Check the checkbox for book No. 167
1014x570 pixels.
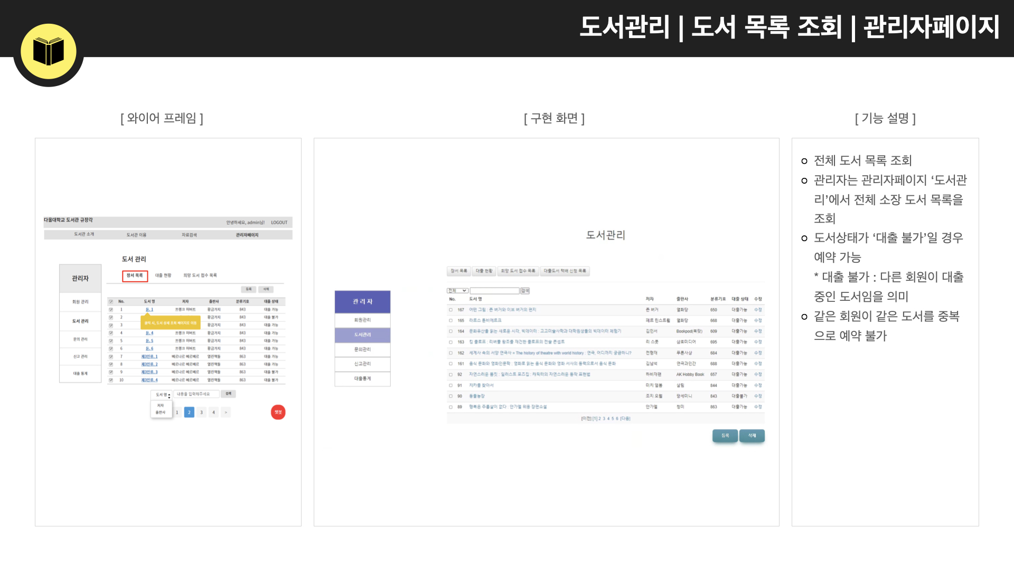(x=451, y=310)
